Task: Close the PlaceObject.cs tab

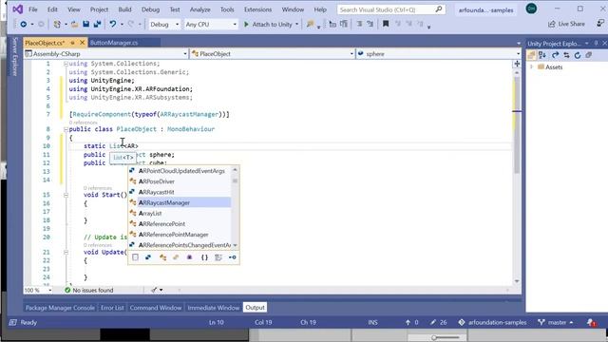Action: (x=83, y=43)
